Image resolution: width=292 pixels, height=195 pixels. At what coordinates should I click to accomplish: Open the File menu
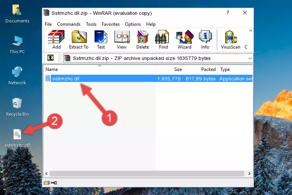pyautogui.click(x=48, y=24)
